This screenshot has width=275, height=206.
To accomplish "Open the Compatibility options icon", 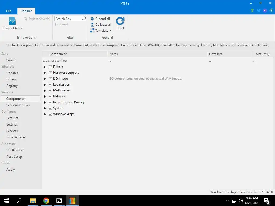I will [x=12, y=21].
